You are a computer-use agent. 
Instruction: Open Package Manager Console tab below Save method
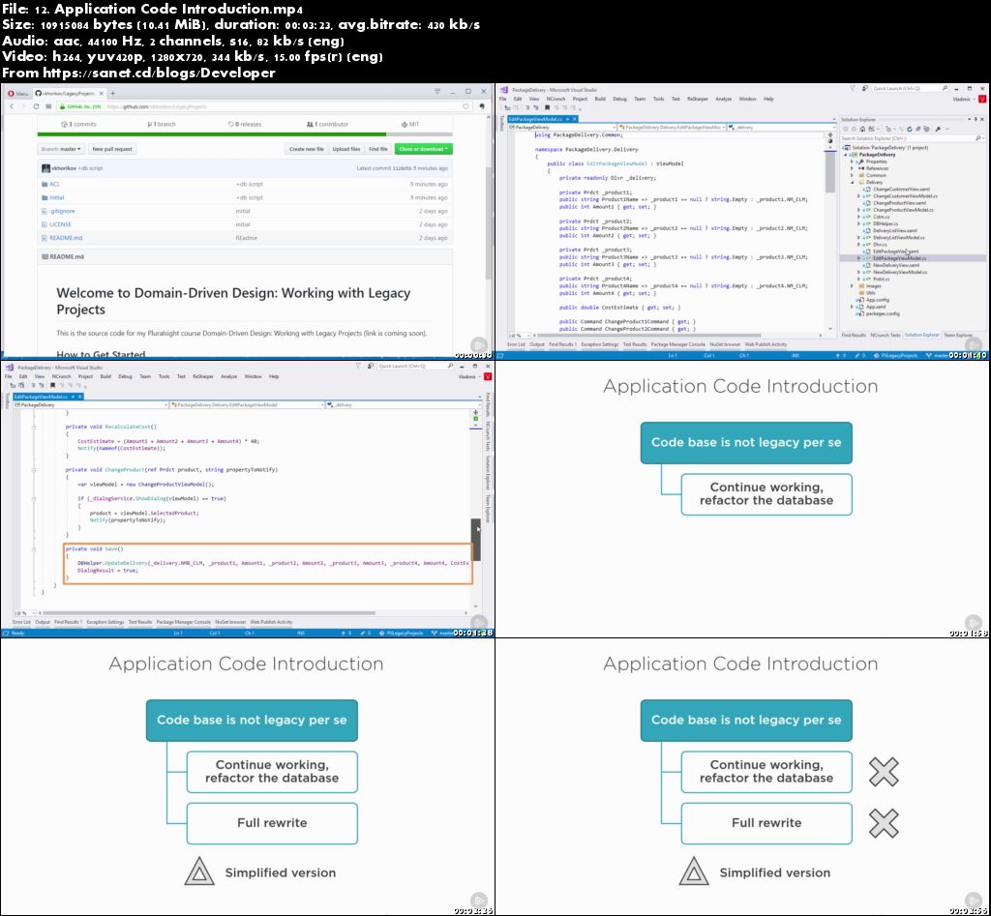183,622
